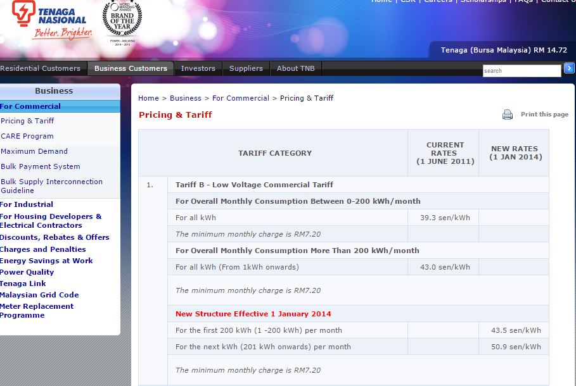Viewport: 576px width, 386px height.
Task: Click the Tenaga Nasional logo
Action: tap(52, 20)
